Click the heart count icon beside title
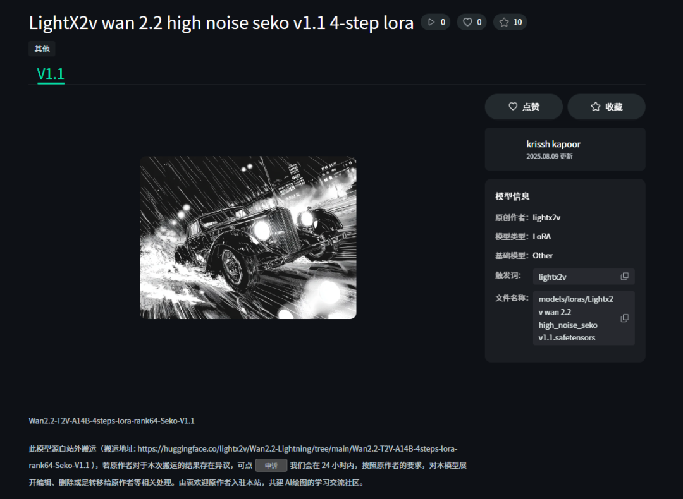The image size is (683, 499). pos(467,22)
